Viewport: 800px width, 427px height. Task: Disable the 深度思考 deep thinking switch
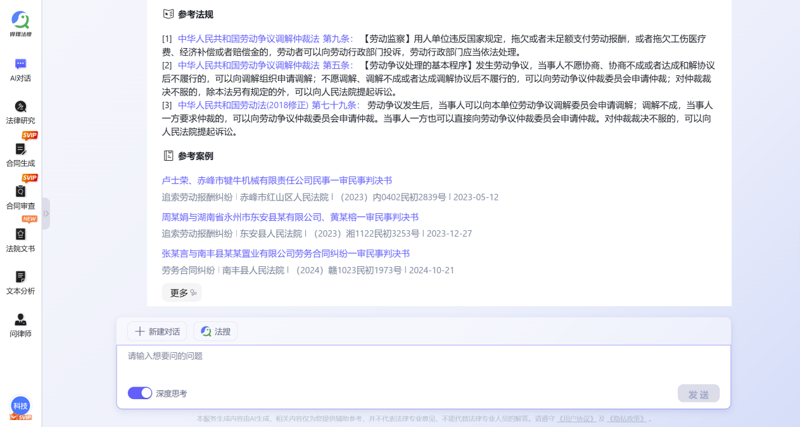point(139,393)
